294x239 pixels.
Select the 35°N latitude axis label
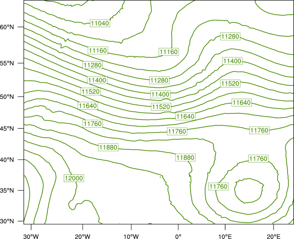pyautogui.click(x=7, y=190)
